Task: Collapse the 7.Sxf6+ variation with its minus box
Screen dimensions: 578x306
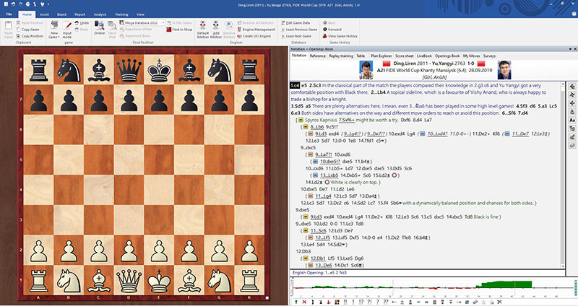Action: [298, 119]
